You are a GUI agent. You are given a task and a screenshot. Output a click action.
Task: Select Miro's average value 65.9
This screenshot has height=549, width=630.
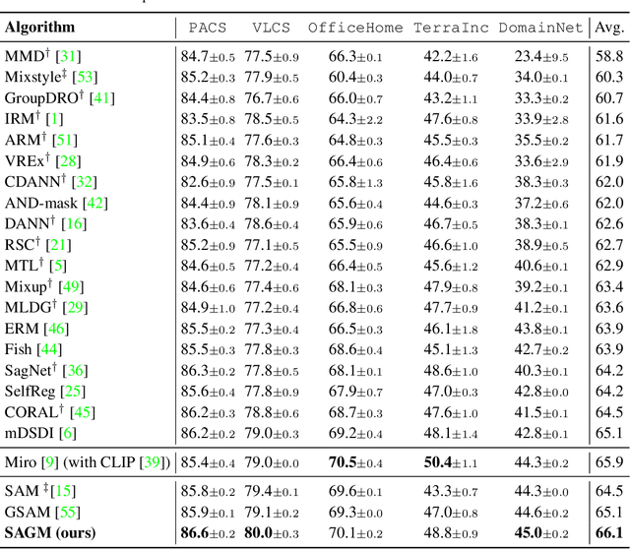point(609,462)
